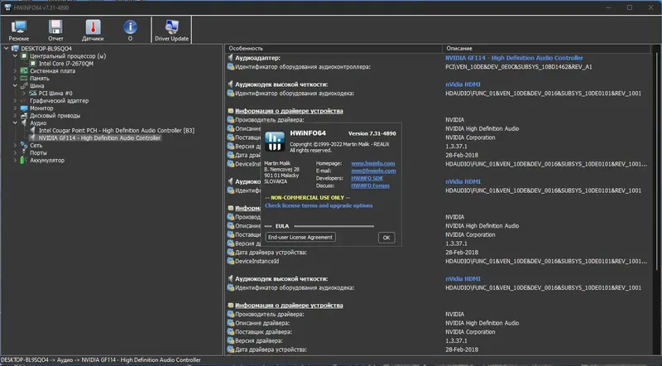This screenshot has width=662, height=366.
Task: Open the Резюме summary toolbar icon
Action: pyautogui.click(x=19, y=27)
